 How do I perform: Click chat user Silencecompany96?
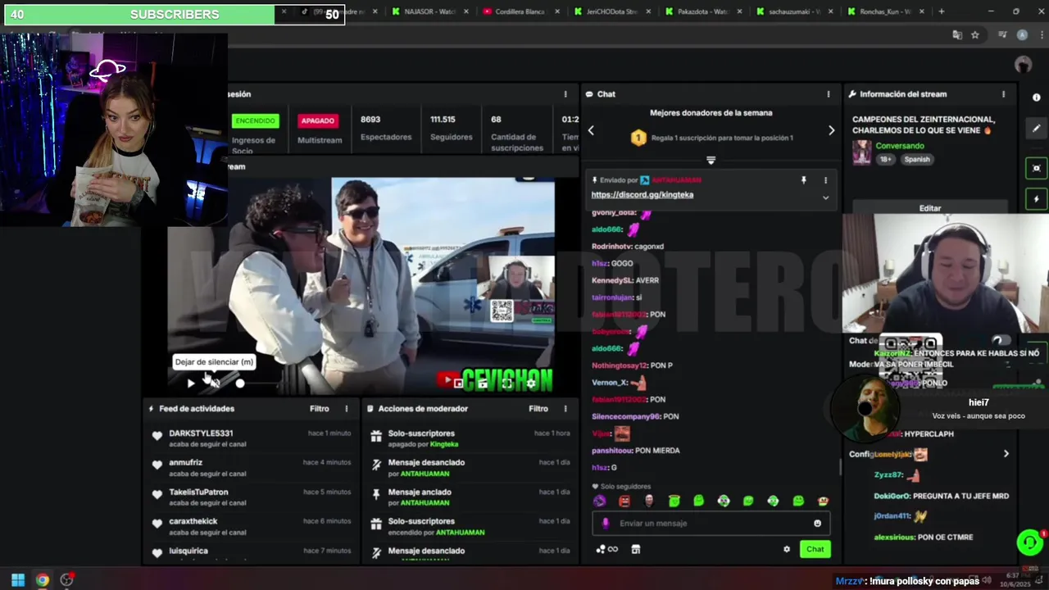[x=624, y=416]
